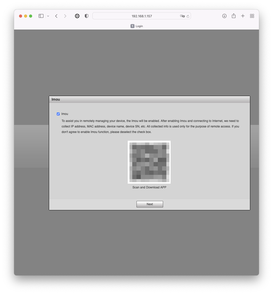This screenshot has width=273, height=294.
Task: Click the Next button
Action: [150, 204]
